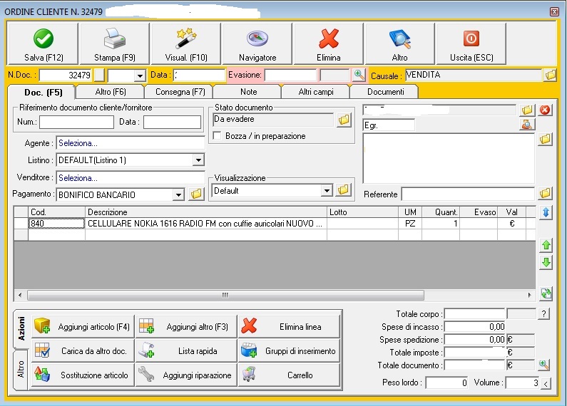567x406 pixels.
Task: Clear customer with the red X icon
Action: [x=545, y=110]
